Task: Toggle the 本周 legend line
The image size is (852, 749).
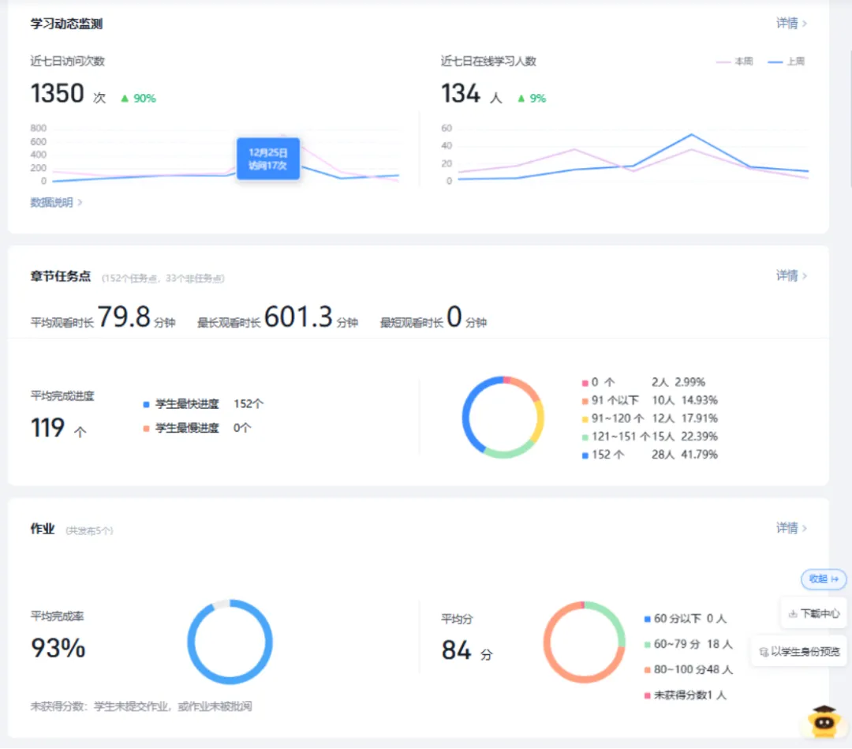Action: [734, 62]
